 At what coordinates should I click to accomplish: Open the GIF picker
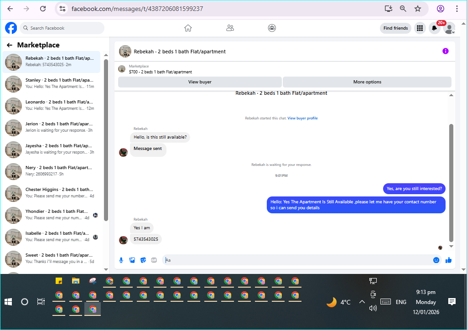pos(154,260)
